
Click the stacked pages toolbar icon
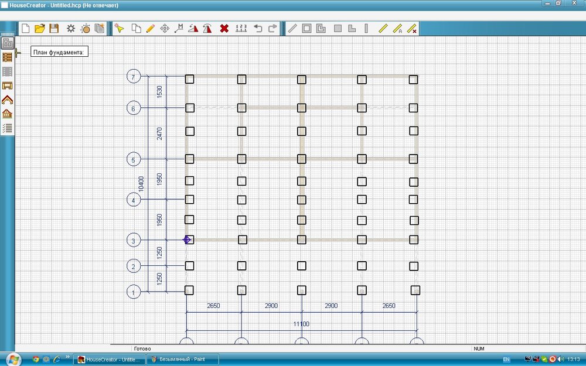[100, 28]
